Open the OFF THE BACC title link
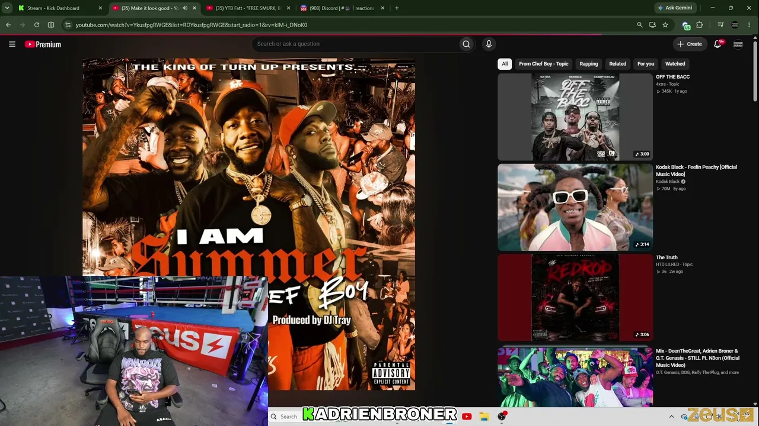Screen dimensions: 759x426 tap(672, 77)
